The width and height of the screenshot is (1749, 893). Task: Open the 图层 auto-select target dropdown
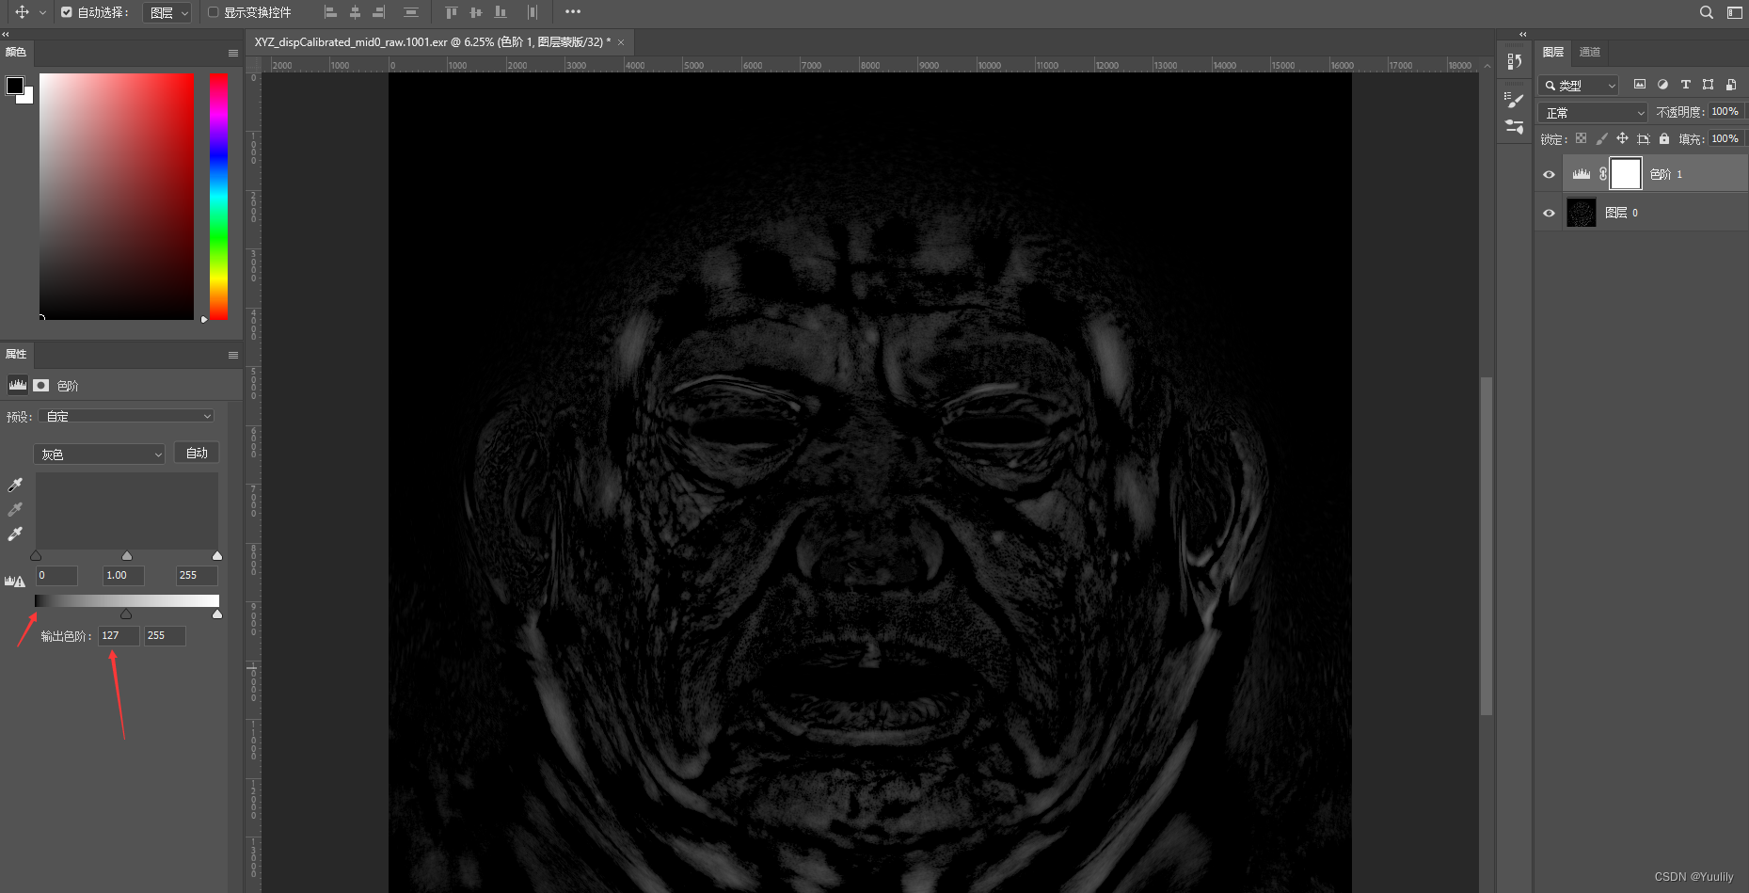tap(168, 12)
